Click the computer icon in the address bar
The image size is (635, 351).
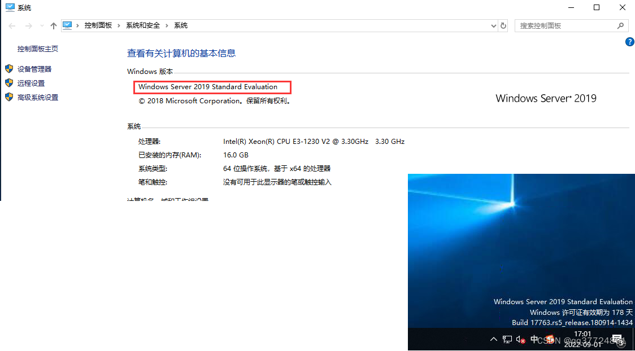(67, 25)
